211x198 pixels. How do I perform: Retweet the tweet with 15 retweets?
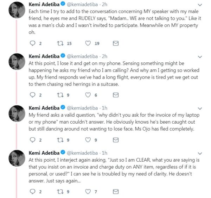pos(60,43)
